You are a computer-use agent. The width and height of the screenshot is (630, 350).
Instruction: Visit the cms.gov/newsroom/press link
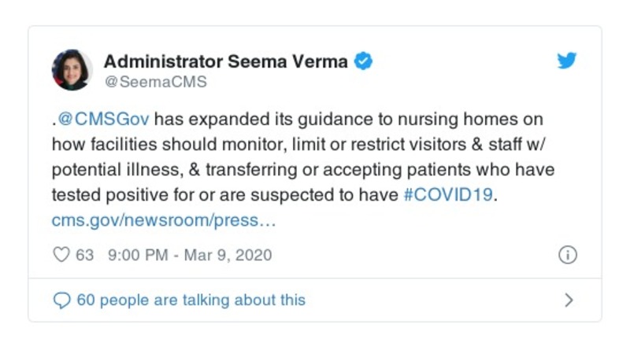(164, 219)
